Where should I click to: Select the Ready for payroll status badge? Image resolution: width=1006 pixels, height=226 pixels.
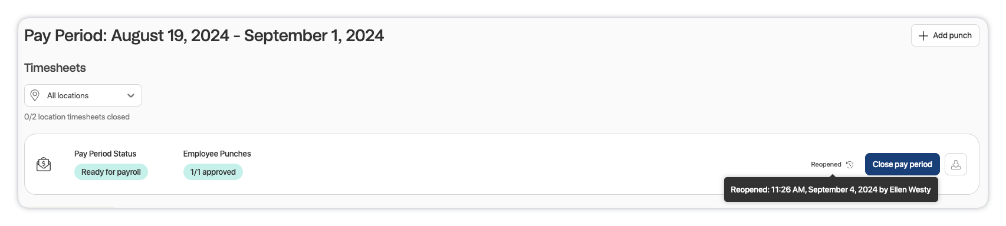tap(111, 172)
